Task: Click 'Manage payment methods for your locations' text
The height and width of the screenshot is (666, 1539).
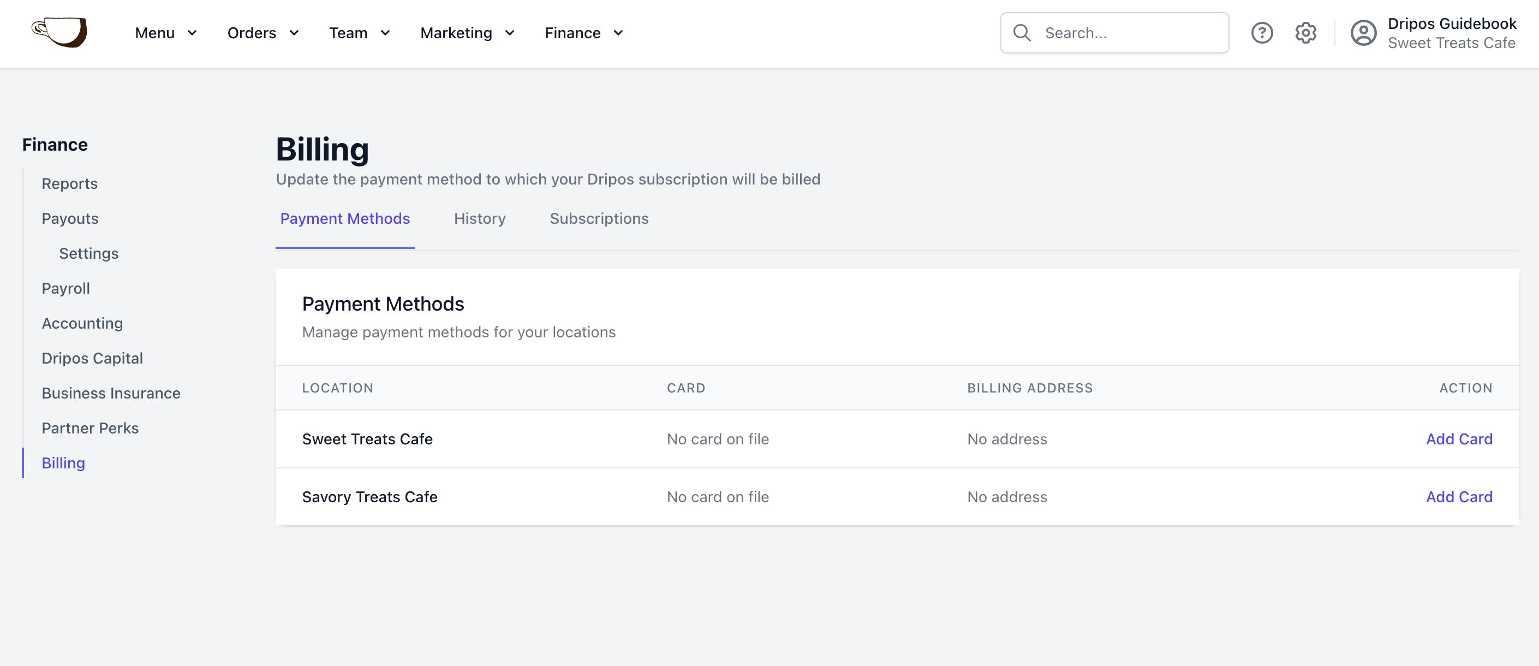Action: (x=459, y=332)
